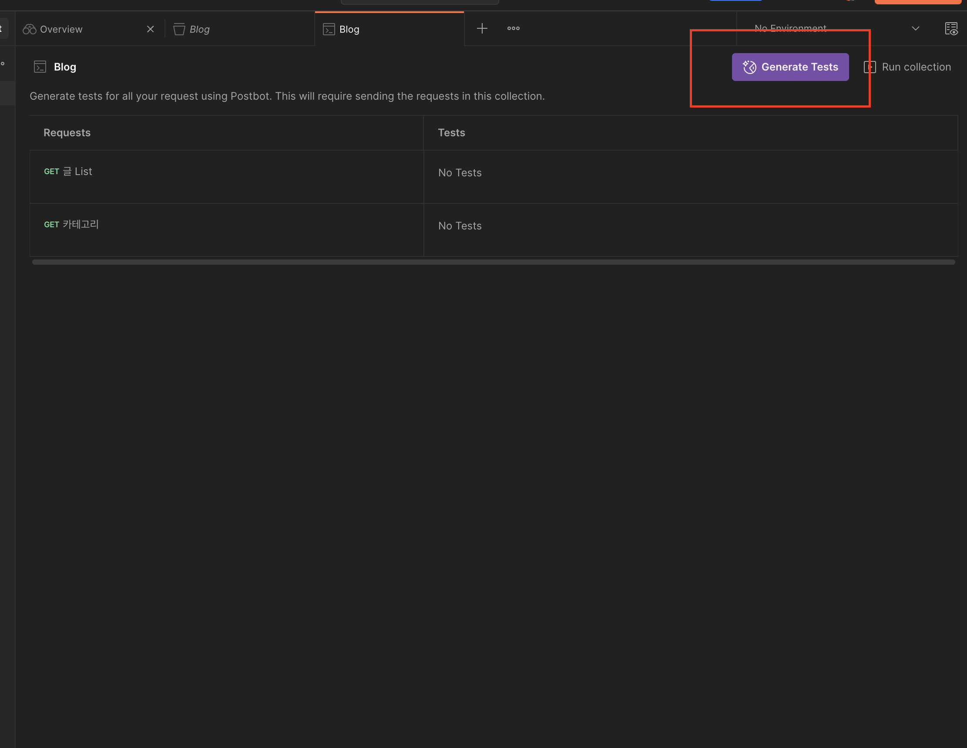Select the GET 글 List request
This screenshot has height=748, width=967.
point(69,172)
